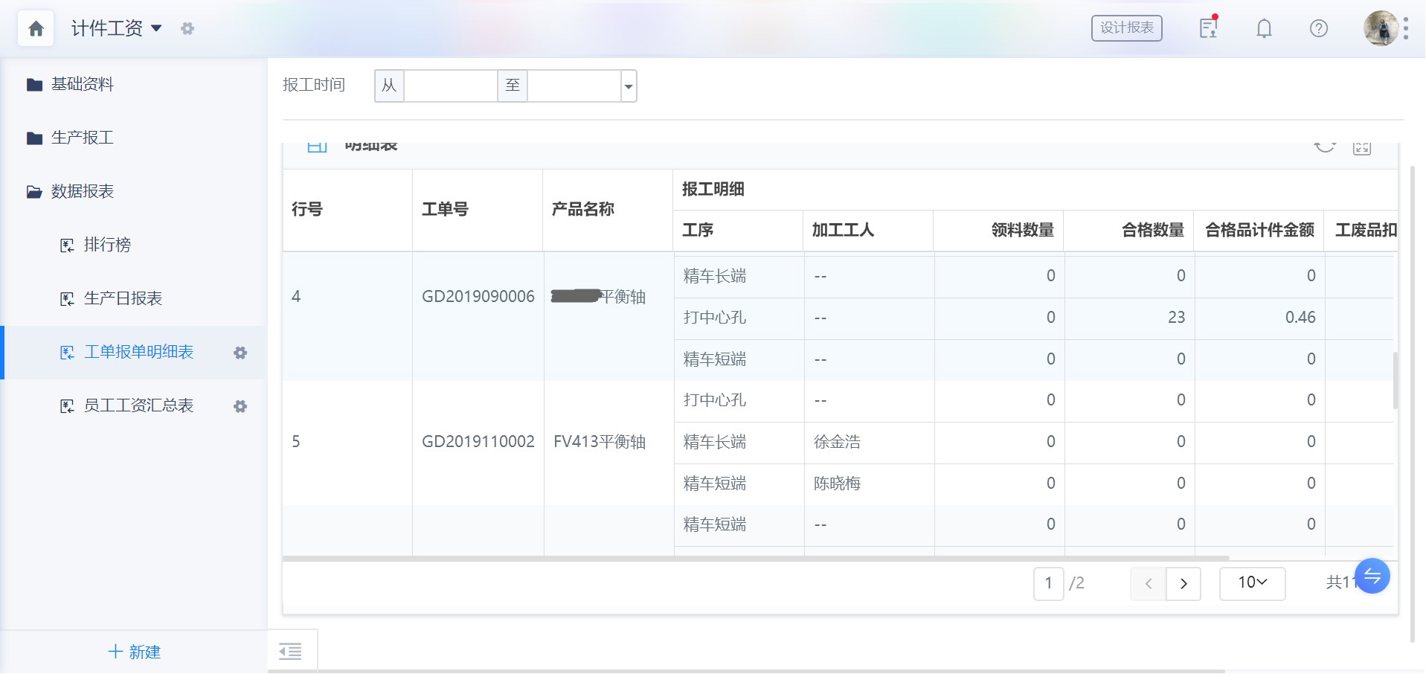Expand the 基础资料 folder

[x=82, y=85]
